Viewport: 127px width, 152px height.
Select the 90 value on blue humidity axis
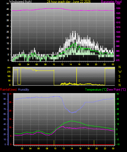pyautogui.click(x=5, y=99)
